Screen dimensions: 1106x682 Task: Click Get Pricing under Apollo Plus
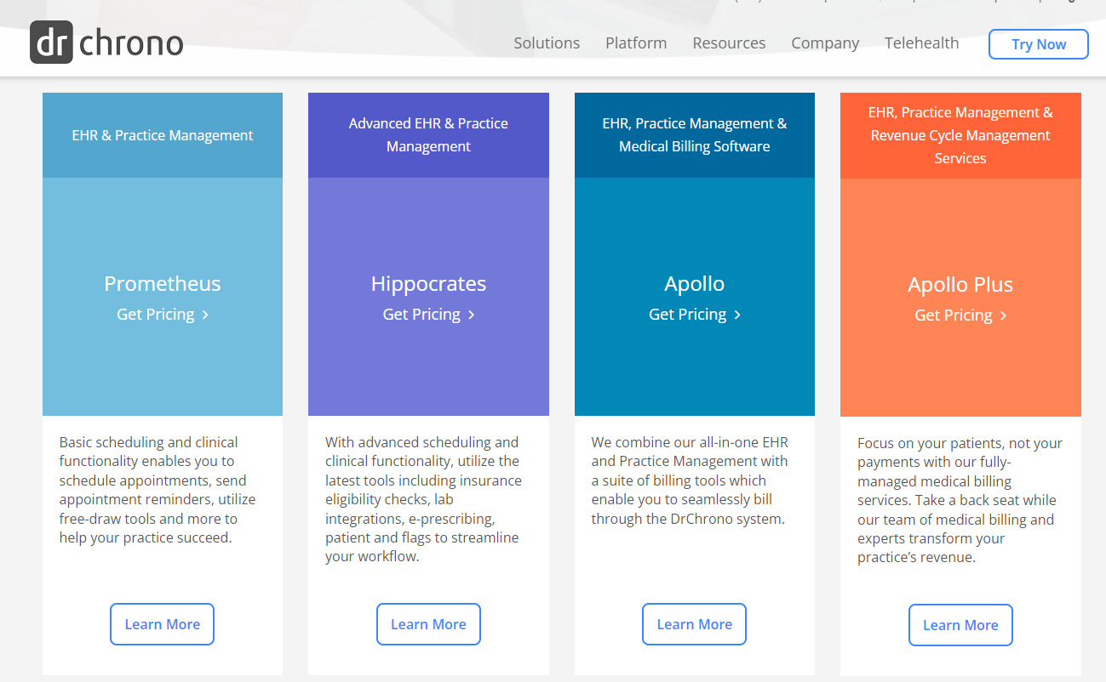click(960, 315)
